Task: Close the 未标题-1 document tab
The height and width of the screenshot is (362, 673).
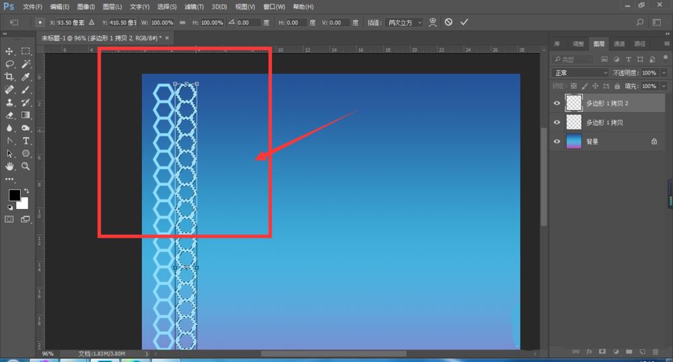Action: (x=167, y=38)
